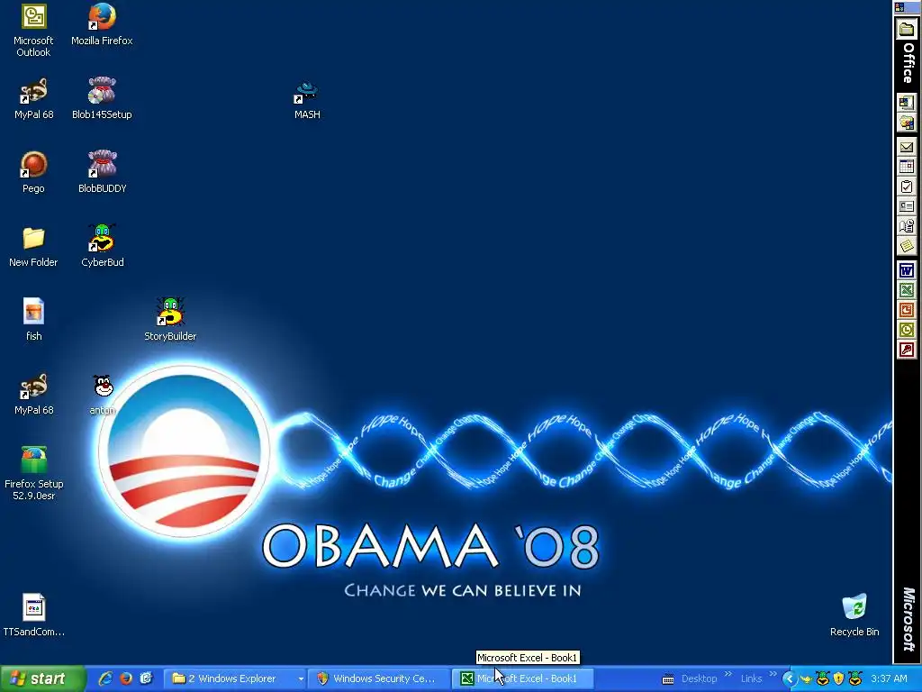Select the MASH desktop shortcut
The width and height of the screenshot is (922, 692).
pyautogui.click(x=307, y=99)
